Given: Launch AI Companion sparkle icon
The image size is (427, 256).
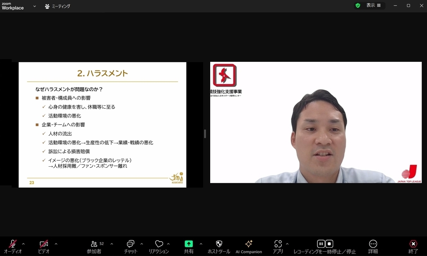Looking at the screenshot, I should (249, 244).
